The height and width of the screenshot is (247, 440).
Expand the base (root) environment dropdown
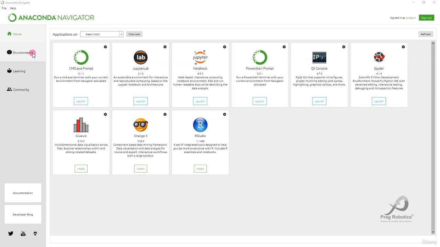101,34
